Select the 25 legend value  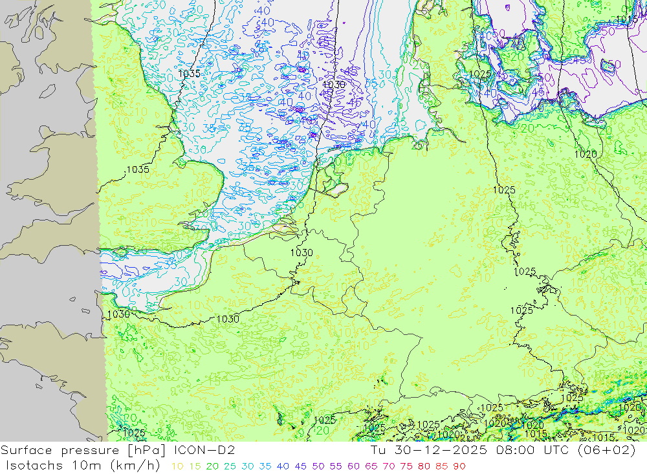230,467
